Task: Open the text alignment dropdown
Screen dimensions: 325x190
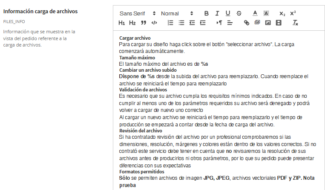Action: (230, 23)
